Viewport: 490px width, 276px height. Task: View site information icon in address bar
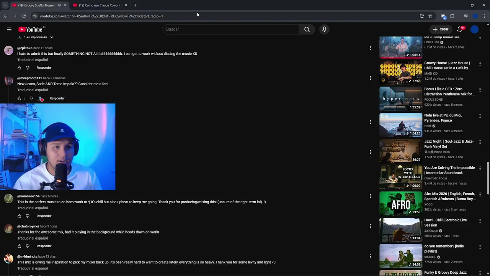pos(35,16)
